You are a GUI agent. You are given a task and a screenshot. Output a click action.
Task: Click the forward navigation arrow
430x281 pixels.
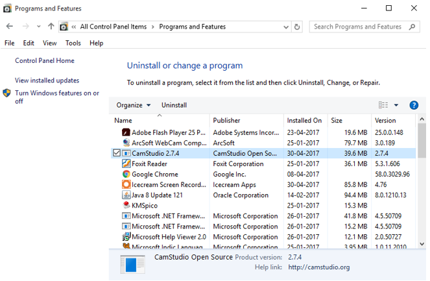(x=25, y=27)
